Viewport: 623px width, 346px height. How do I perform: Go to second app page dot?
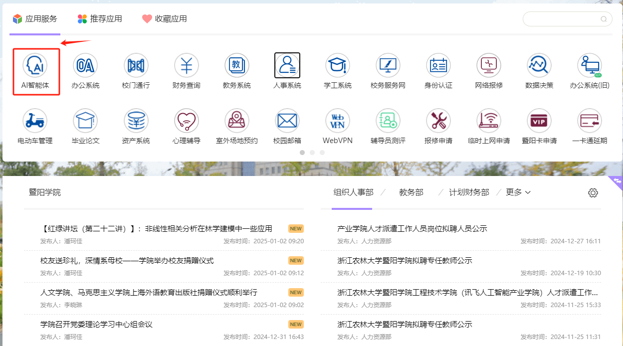pos(312,153)
